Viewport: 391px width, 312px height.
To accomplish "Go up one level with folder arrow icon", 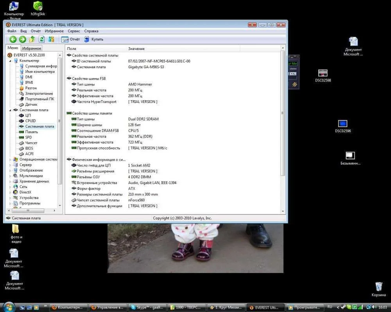I will coord(32,39).
